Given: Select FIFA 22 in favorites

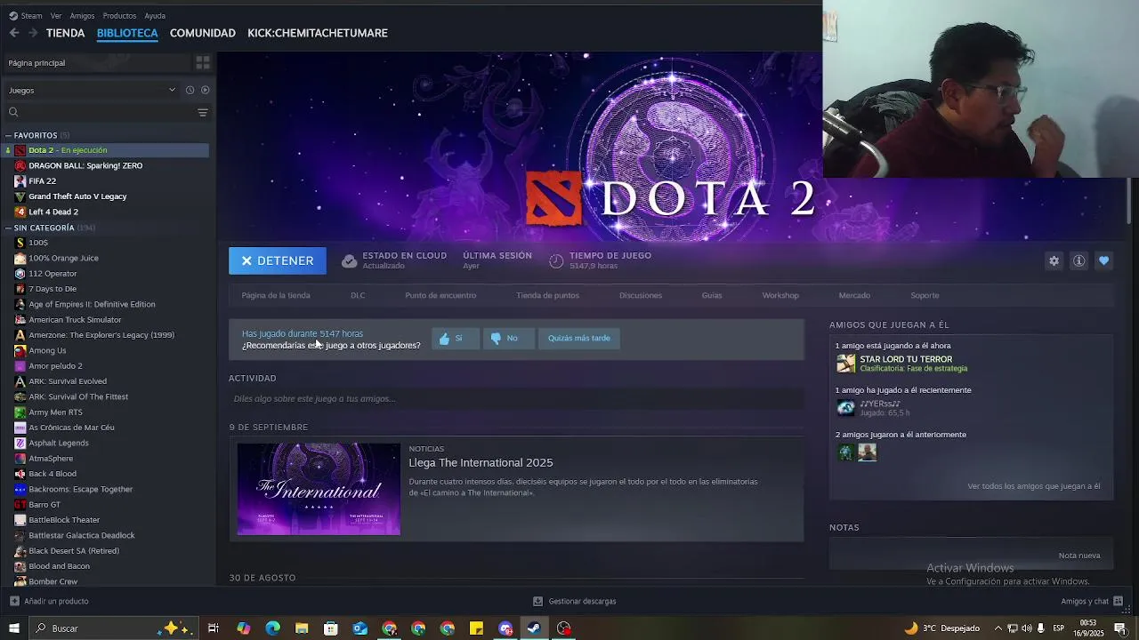Looking at the screenshot, I should tap(42, 180).
